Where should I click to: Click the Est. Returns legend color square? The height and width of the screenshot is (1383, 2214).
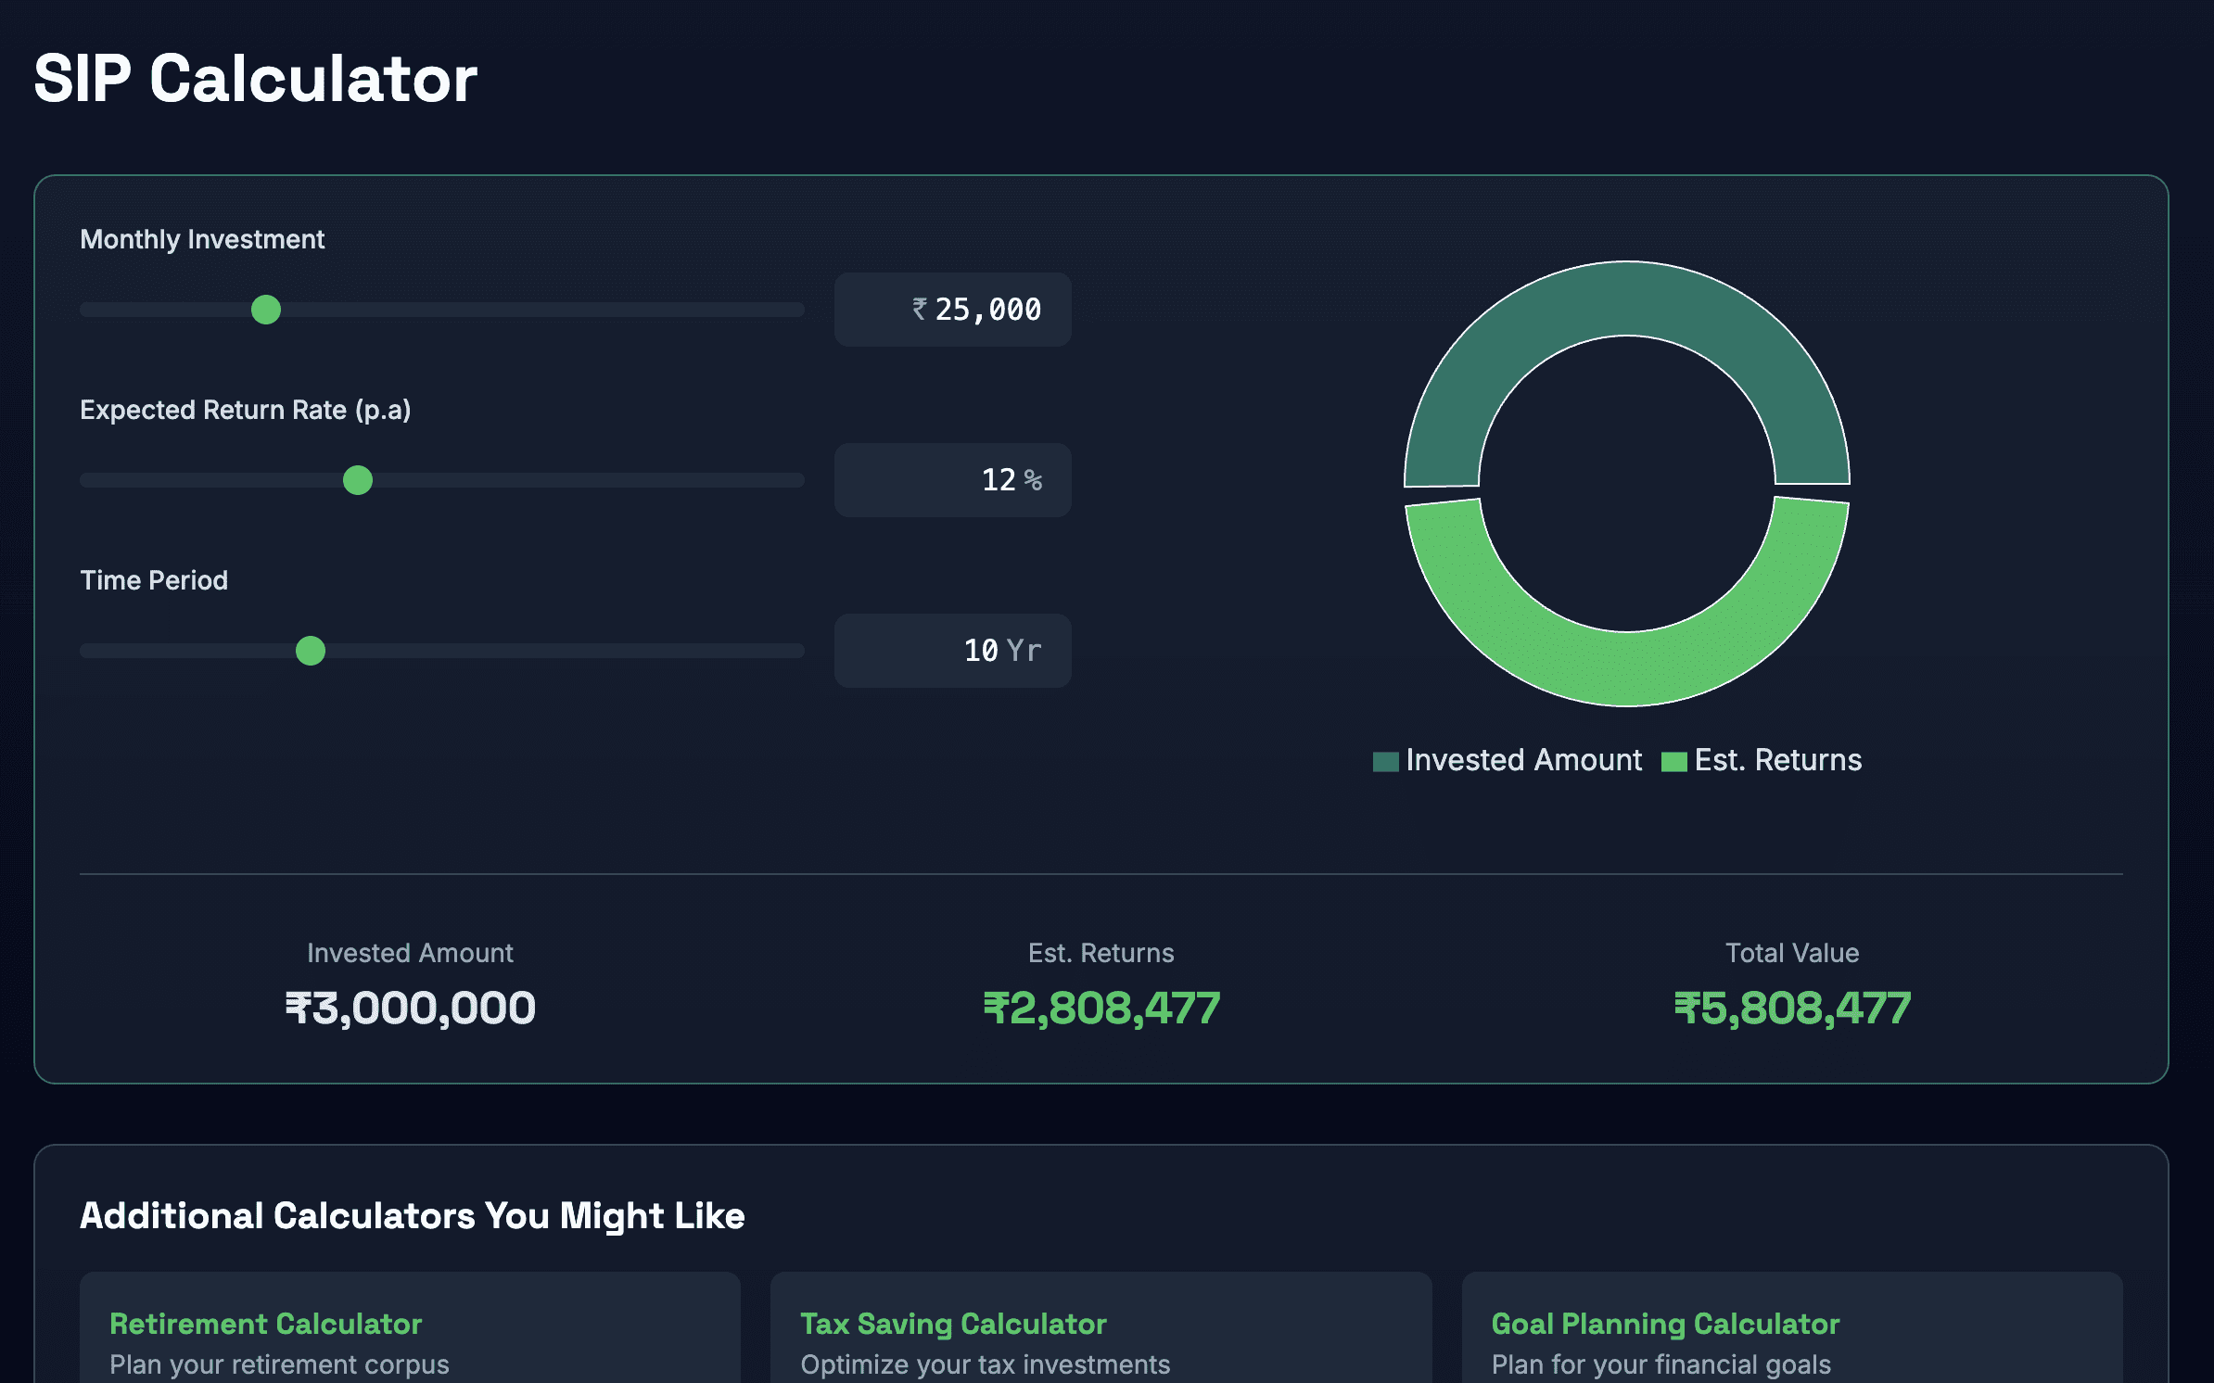coord(1673,762)
